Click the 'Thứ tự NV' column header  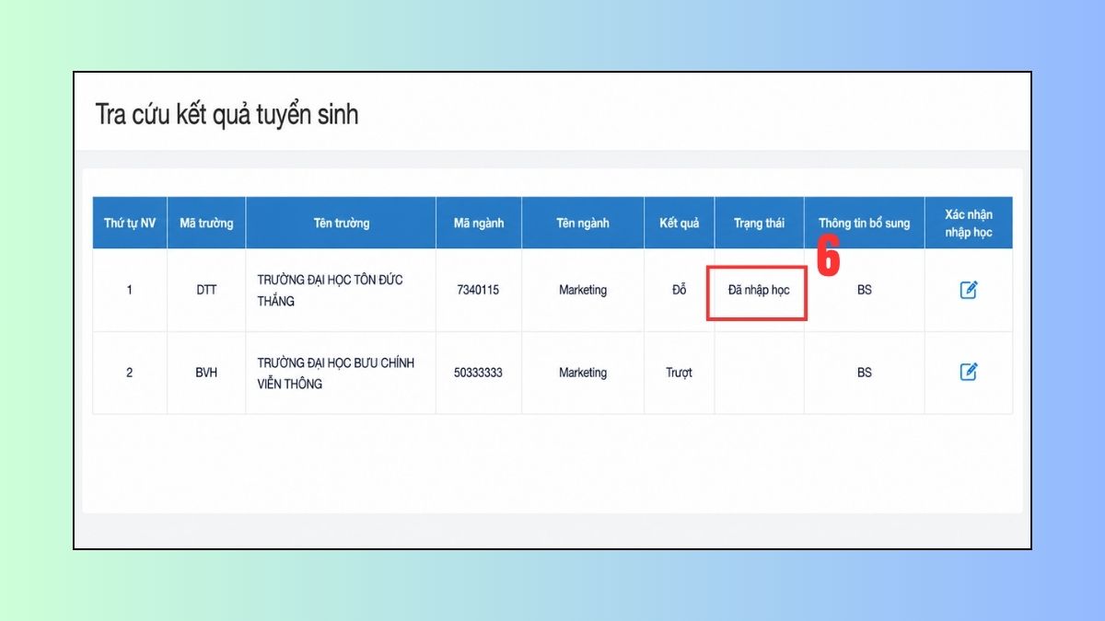pos(130,223)
